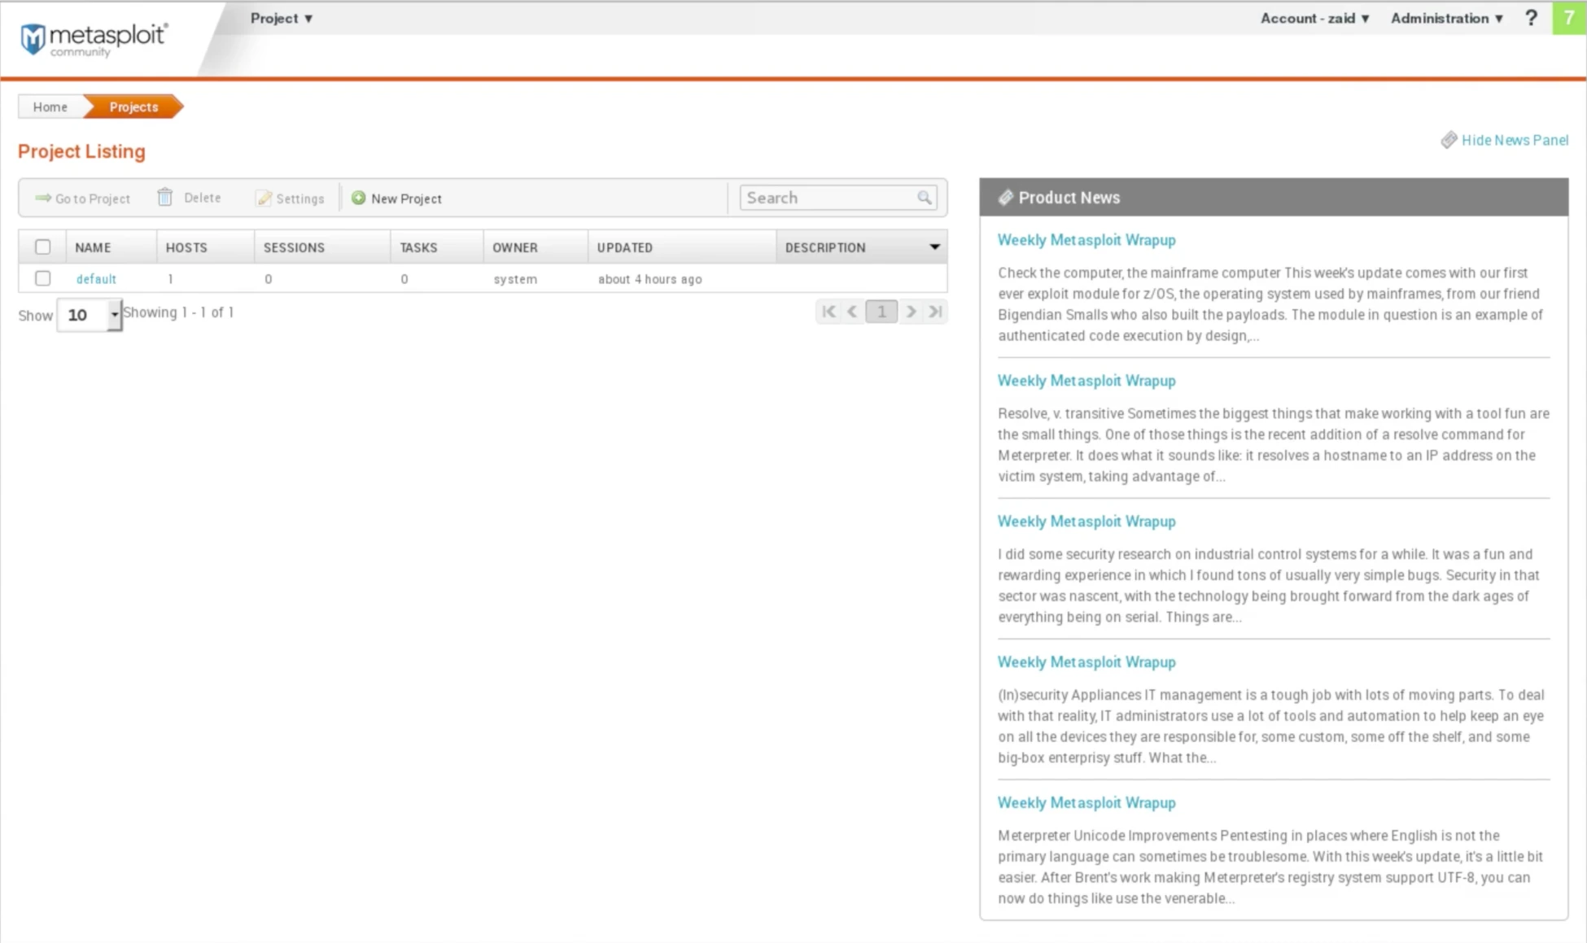This screenshot has height=943, width=1587.
Task: Click the Settings pencil icon
Action: 264,199
